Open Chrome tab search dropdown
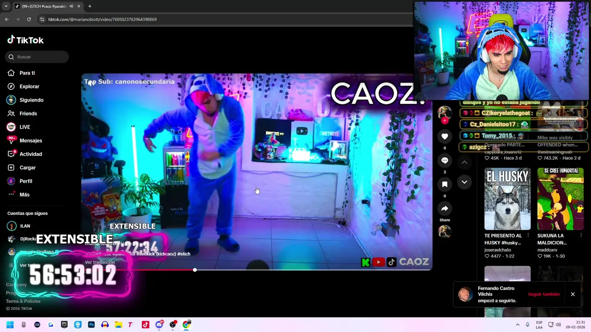The width and height of the screenshot is (591, 332). click(6, 6)
